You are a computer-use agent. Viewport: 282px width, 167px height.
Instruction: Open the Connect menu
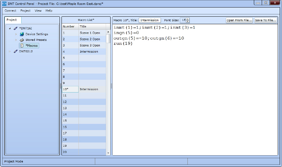(x=10, y=10)
